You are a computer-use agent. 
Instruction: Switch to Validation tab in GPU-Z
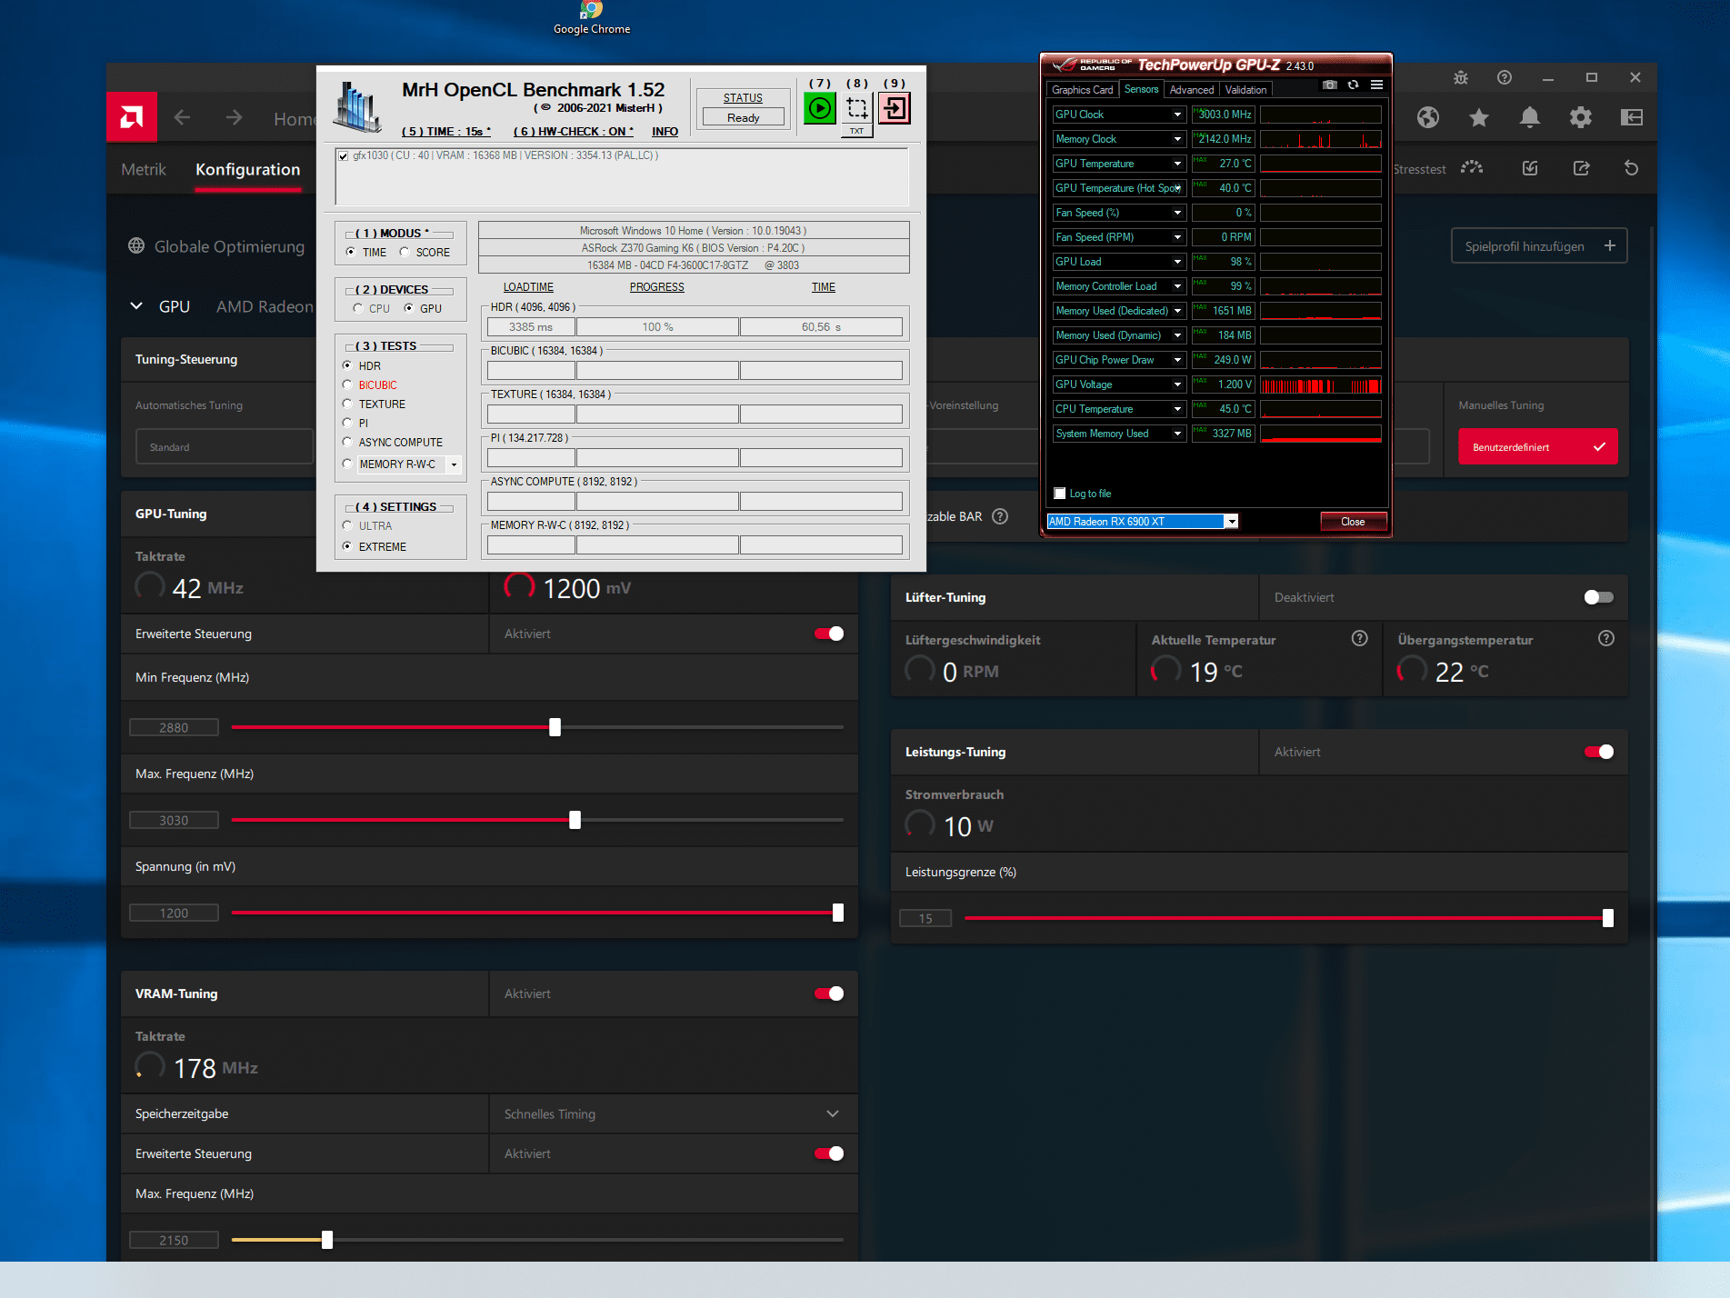pyautogui.click(x=1245, y=90)
